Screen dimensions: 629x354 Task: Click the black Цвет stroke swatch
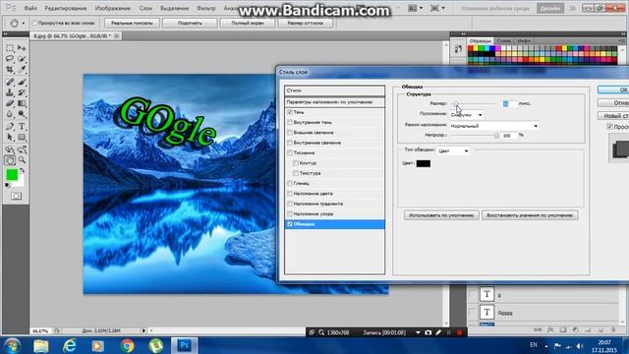click(424, 163)
